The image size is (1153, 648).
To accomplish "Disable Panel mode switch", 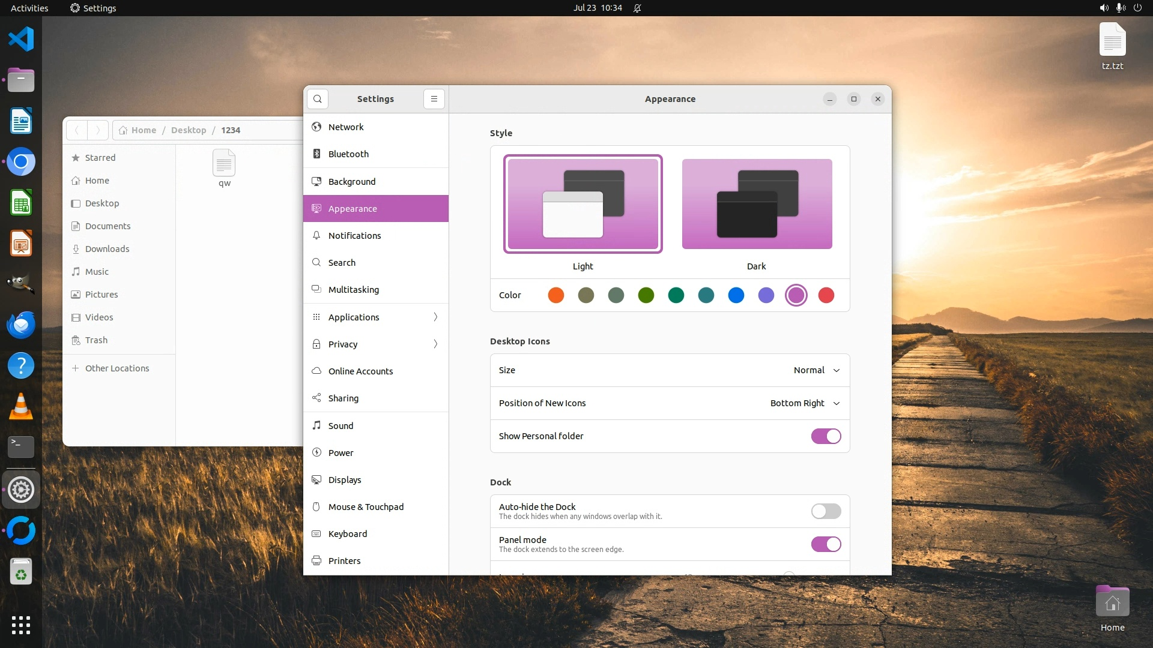I will 826,544.
